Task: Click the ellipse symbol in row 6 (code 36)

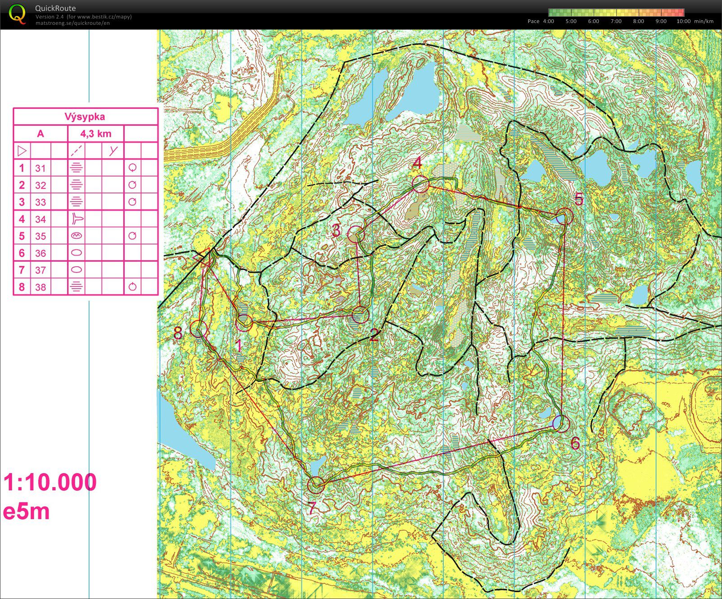Action: tap(77, 253)
